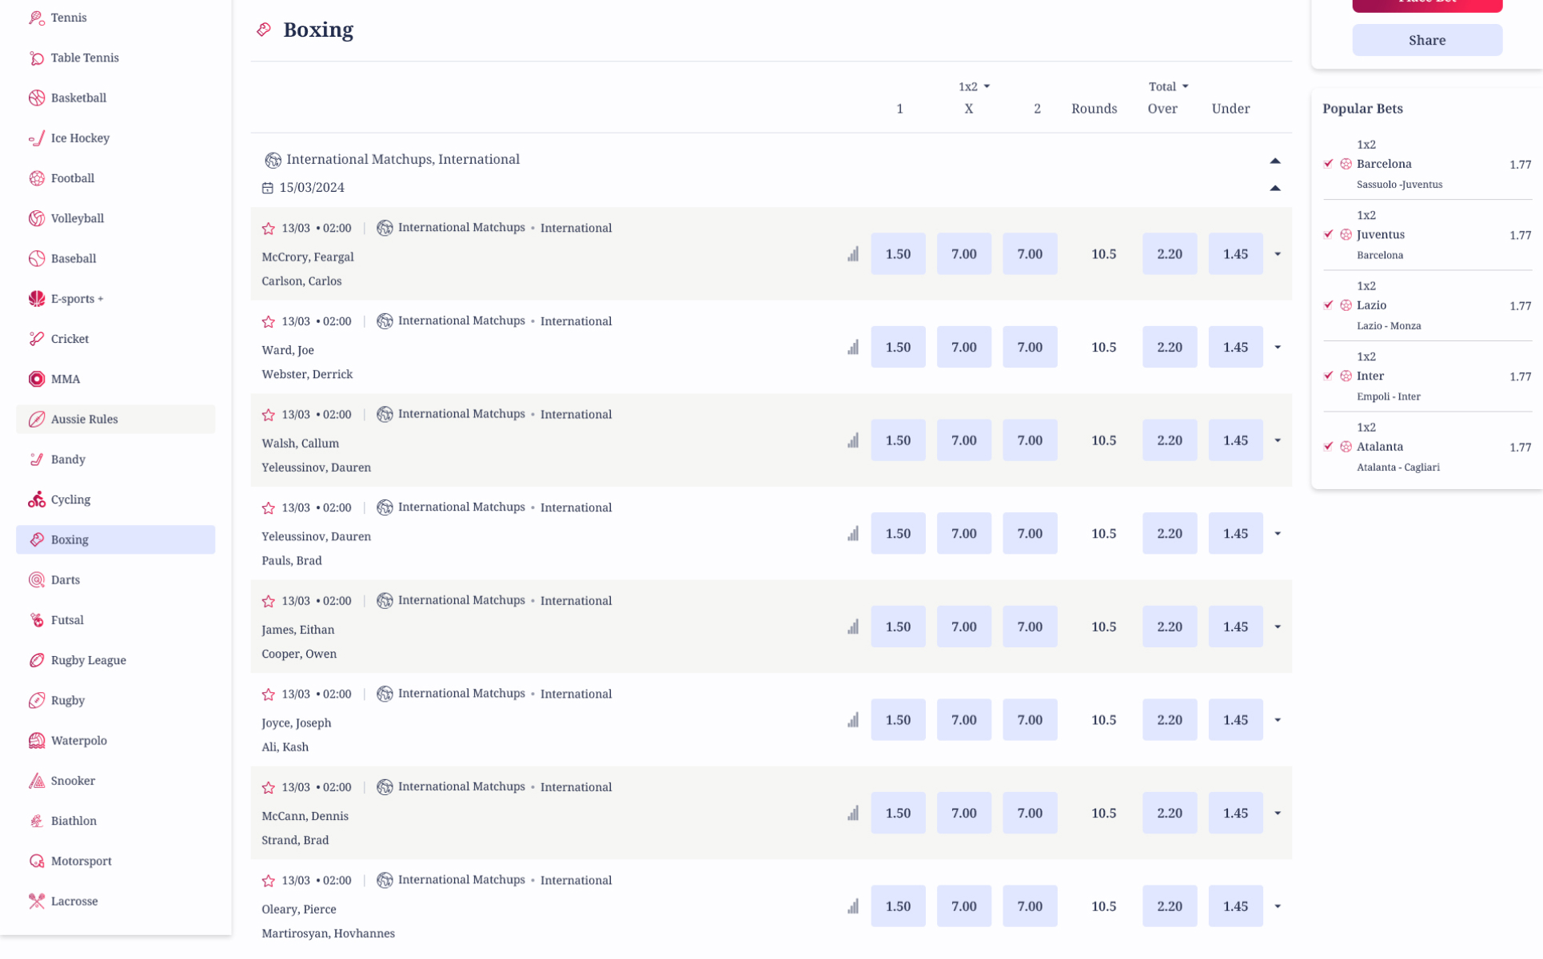The height and width of the screenshot is (959, 1543).
Task: Toggle checkmark on Atalanta popular bet
Action: [1329, 447]
